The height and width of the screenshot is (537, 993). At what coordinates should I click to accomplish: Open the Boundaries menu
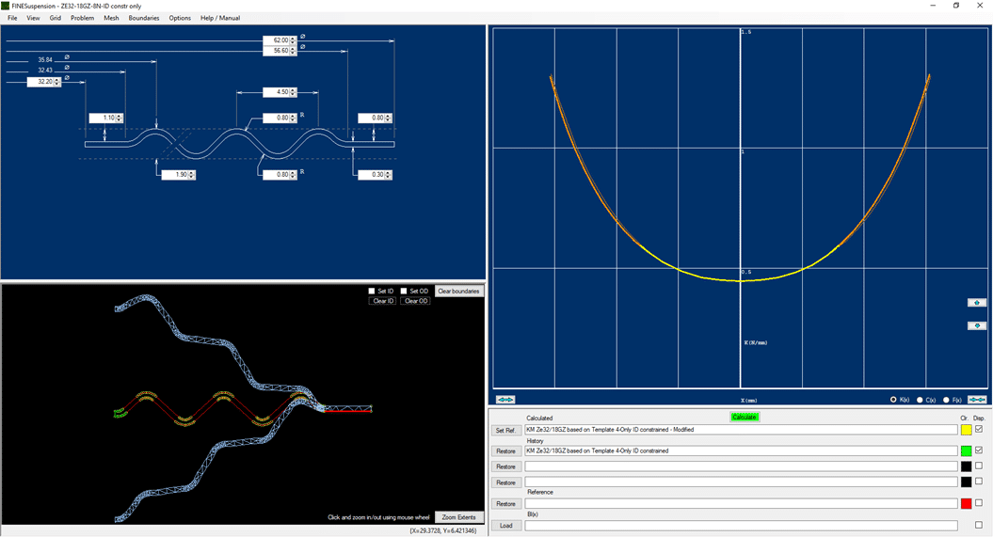[x=144, y=18]
